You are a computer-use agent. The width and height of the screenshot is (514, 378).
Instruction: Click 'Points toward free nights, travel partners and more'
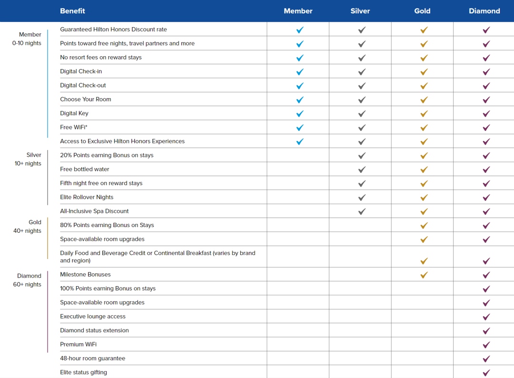click(127, 43)
